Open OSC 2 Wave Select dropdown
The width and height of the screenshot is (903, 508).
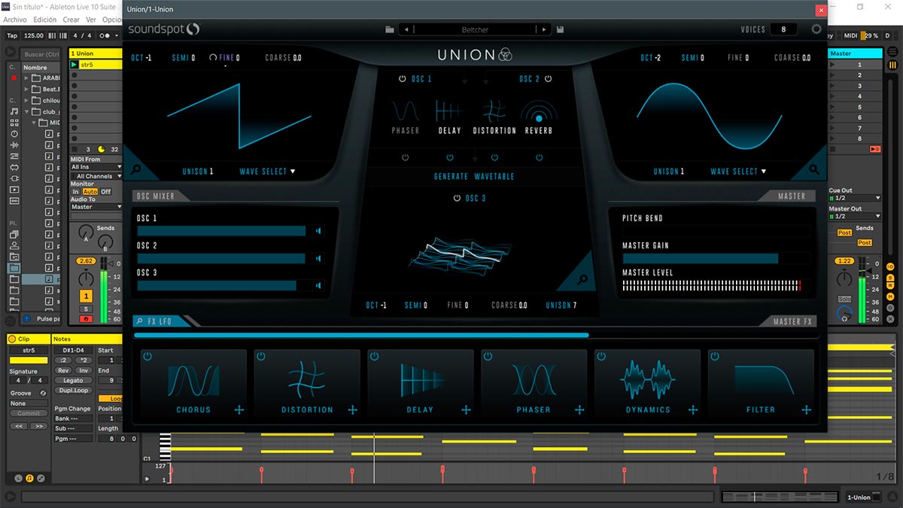(x=738, y=172)
